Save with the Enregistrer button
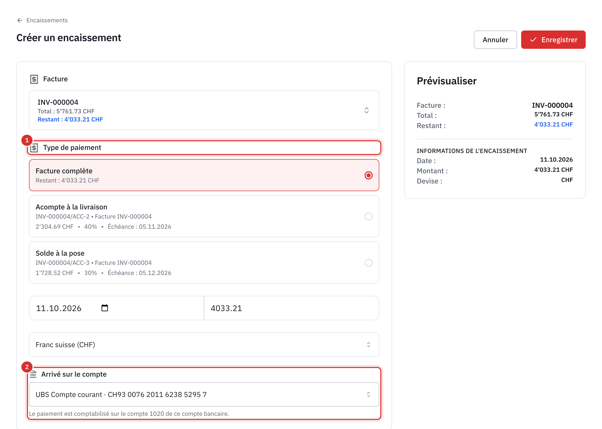Image resolution: width=602 pixels, height=429 pixels. [553, 40]
